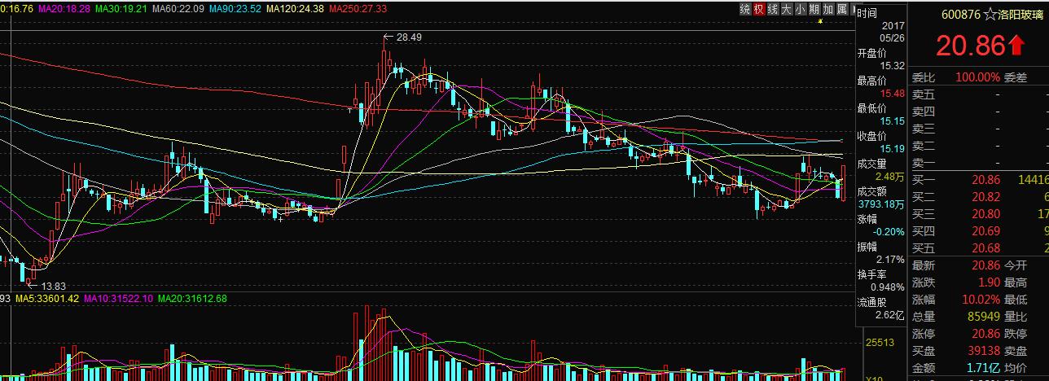
Task: Click the 最高价 value 15.48
Action: click(893, 94)
